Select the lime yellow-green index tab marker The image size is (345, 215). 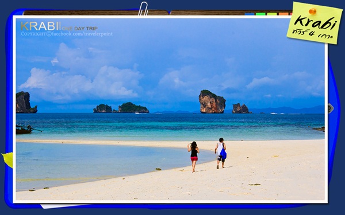pos(272,14)
